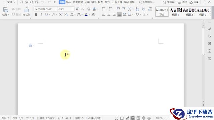This screenshot has height=120, width=214.
Task: Click the superscript X² icon
Action: (61, 14)
